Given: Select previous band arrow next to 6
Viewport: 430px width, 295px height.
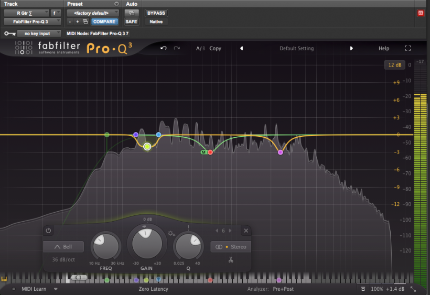Looking at the screenshot, I should (217, 231).
